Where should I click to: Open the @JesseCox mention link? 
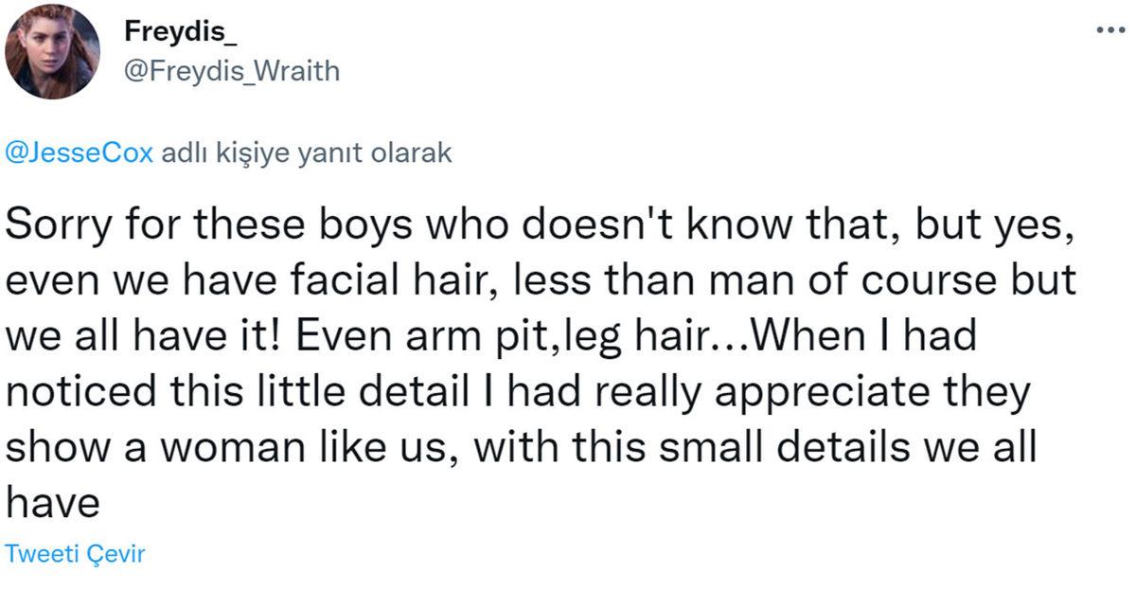[80, 153]
